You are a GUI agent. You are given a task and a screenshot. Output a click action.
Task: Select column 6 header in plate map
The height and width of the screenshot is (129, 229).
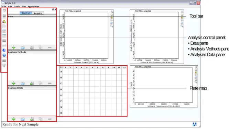coord(92,67)
